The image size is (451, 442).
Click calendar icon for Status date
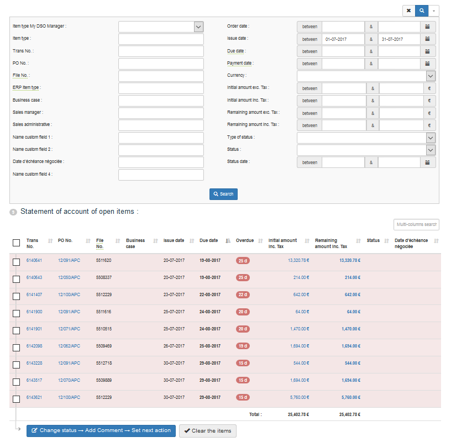[x=428, y=162]
